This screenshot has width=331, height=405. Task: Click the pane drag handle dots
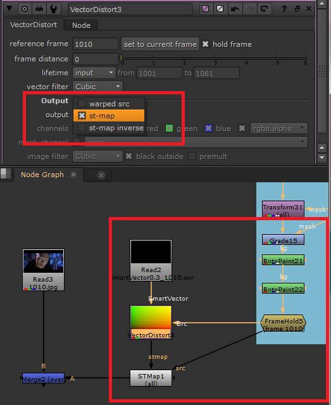(322, 71)
